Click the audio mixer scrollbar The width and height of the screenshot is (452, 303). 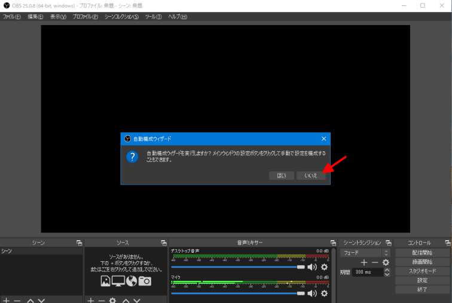click(x=334, y=275)
